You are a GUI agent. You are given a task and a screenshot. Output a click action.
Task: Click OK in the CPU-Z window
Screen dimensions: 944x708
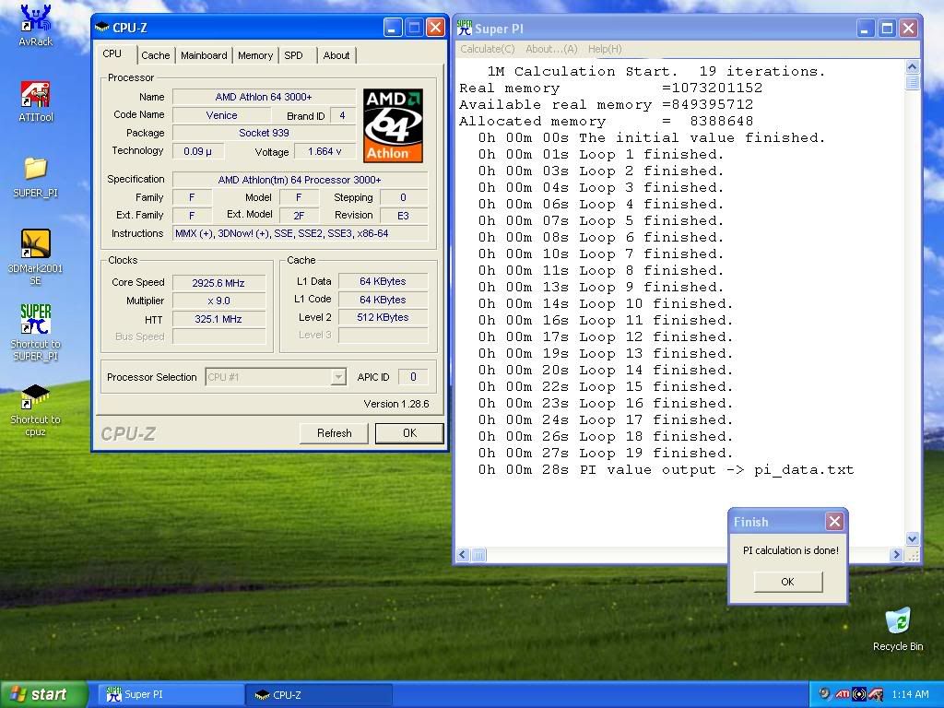(x=409, y=433)
